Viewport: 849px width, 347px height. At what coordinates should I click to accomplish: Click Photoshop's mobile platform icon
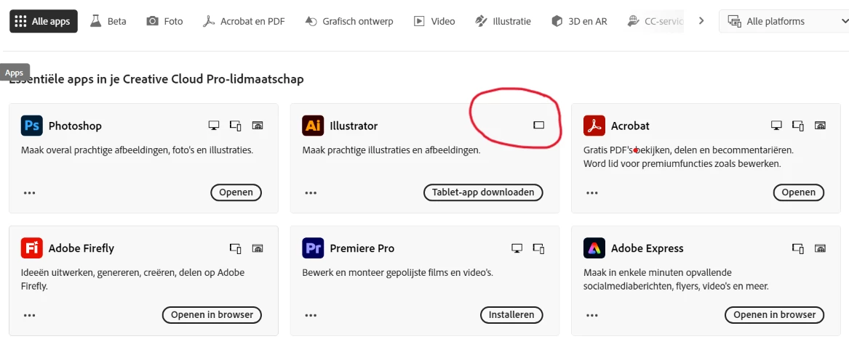pyautogui.click(x=236, y=126)
